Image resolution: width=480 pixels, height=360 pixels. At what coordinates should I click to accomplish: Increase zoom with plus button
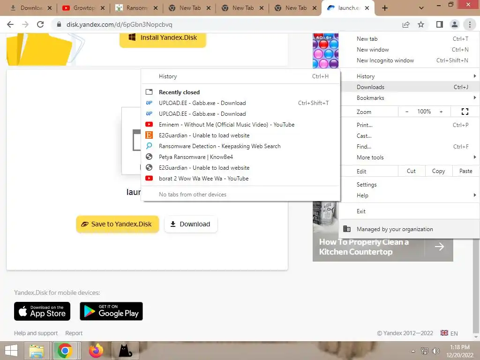click(x=441, y=112)
